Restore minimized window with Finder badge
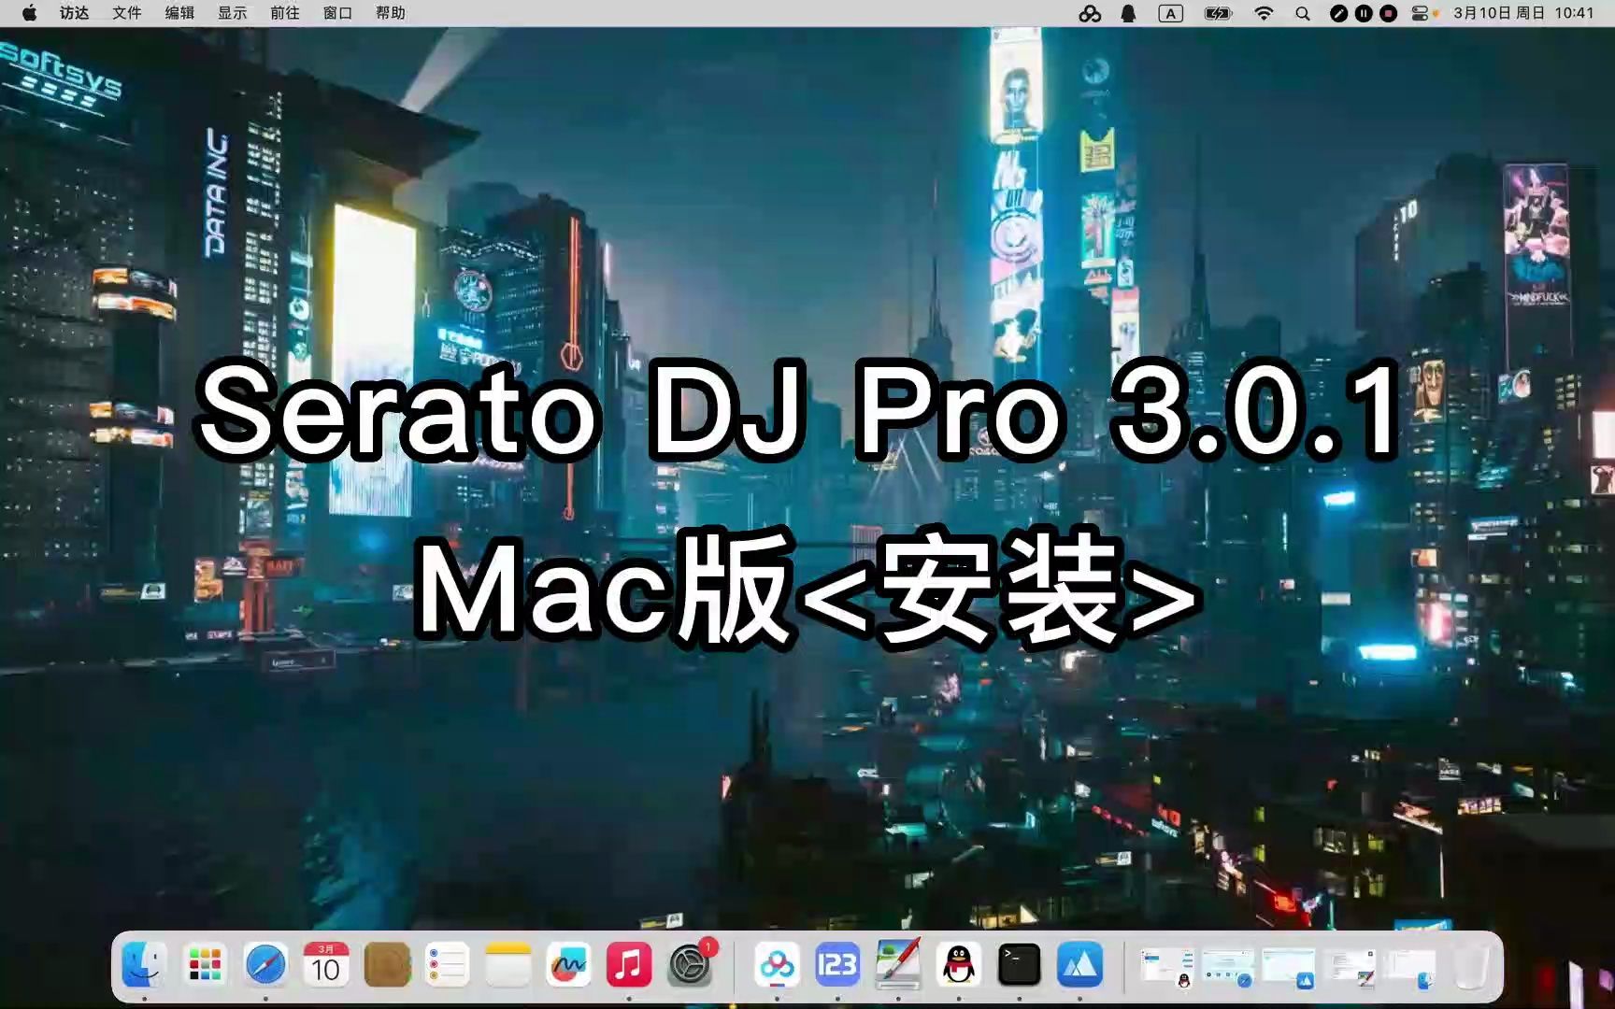 (x=1409, y=967)
